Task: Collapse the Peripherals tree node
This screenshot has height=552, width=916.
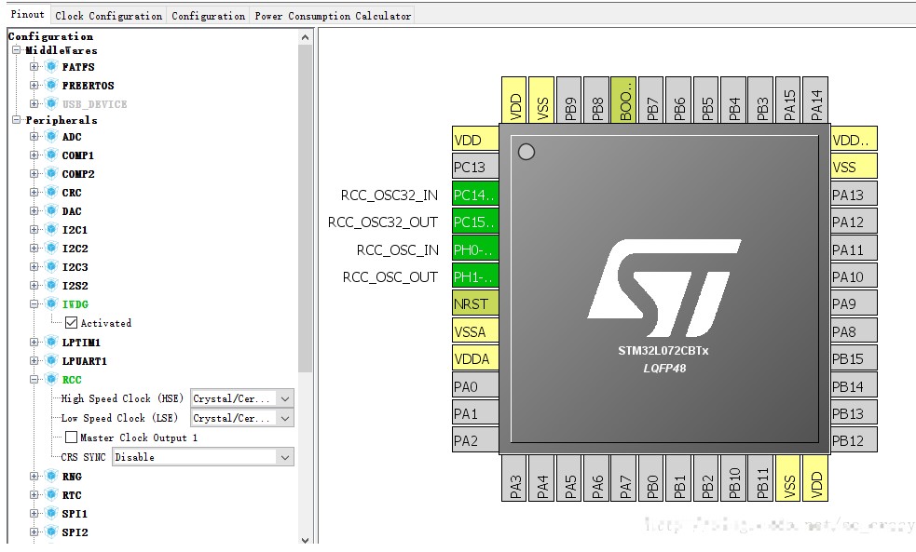Action: [17, 120]
